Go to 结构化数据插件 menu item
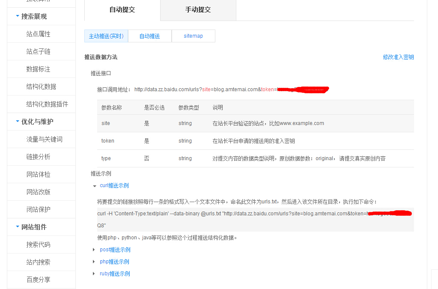 (47, 104)
